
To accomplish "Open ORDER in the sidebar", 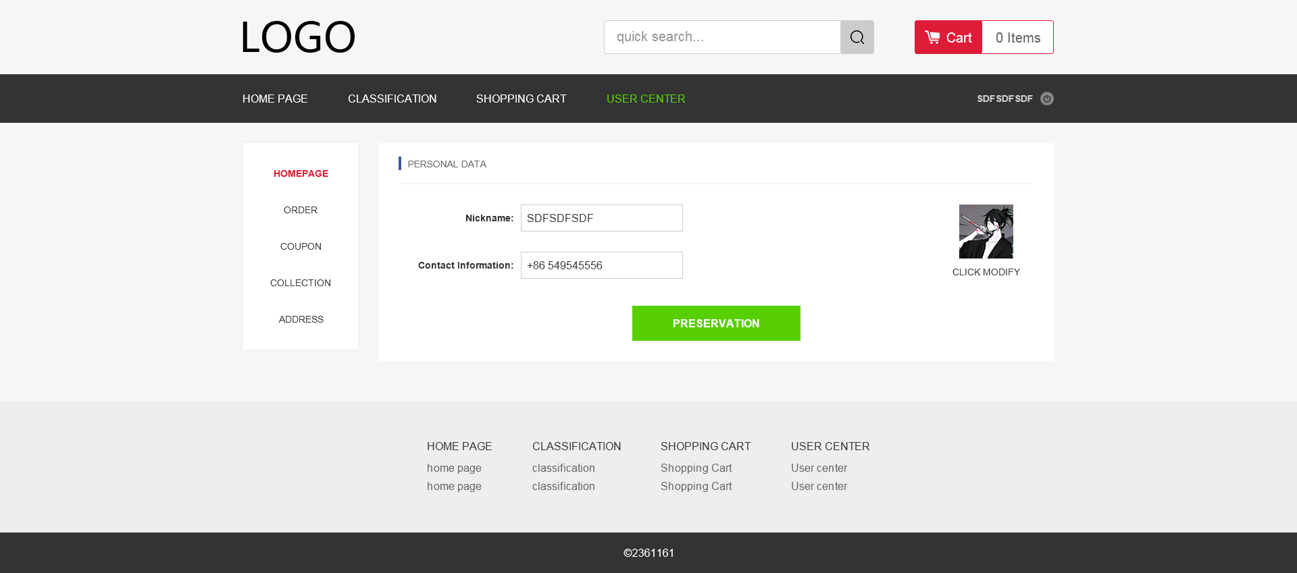I will click(301, 210).
